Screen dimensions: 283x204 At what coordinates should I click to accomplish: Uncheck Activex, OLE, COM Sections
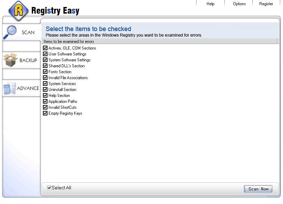click(45, 48)
